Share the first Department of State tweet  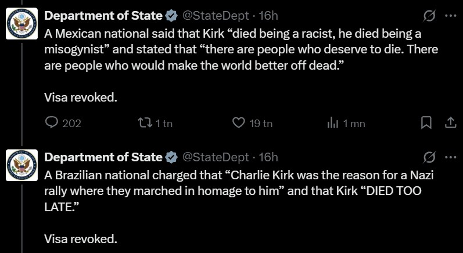click(450, 123)
